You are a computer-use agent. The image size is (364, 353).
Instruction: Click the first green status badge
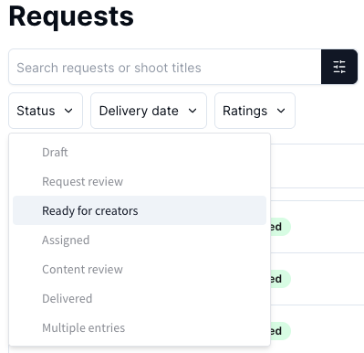coord(280,227)
